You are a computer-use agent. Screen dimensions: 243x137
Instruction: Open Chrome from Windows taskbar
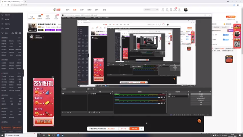49,135
